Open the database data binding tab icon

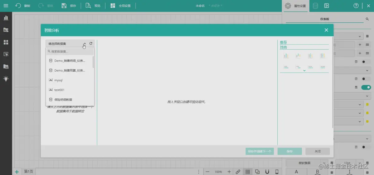[x=315, y=6]
